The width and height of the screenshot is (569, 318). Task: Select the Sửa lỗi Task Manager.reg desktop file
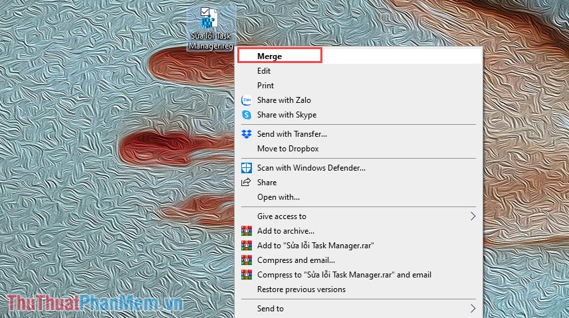[x=211, y=29]
